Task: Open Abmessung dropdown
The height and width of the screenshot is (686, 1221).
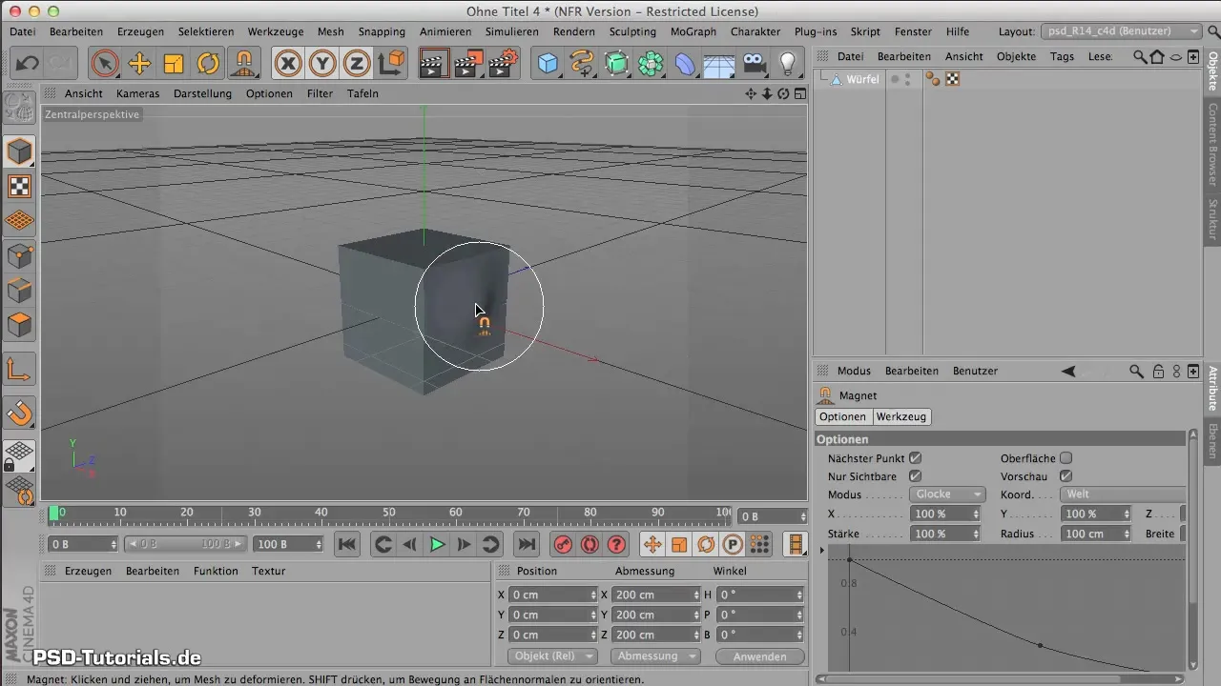Action: (656, 656)
